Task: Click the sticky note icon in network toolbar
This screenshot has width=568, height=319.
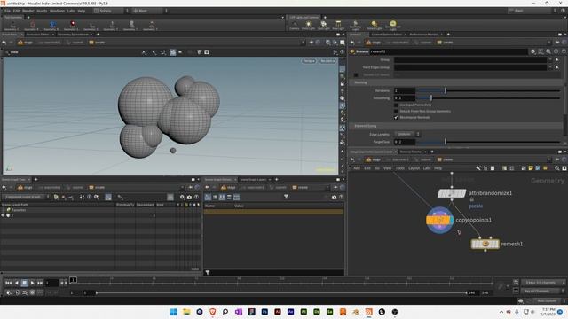Action: pyautogui.click(x=531, y=168)
